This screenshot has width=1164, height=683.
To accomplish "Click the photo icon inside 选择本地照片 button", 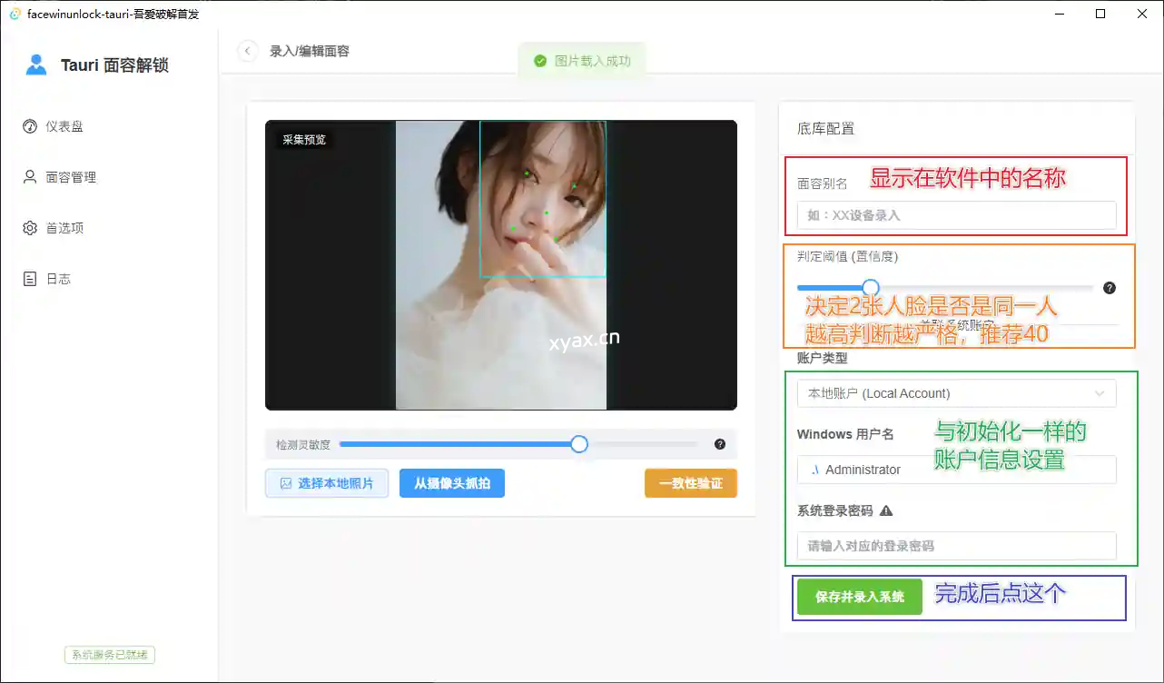I will (x=288, y=483).
